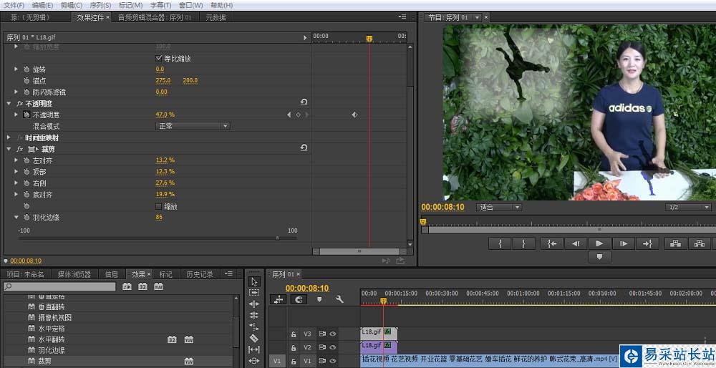Click the Mark In button
716x368 pixels.
pos(499,243)
